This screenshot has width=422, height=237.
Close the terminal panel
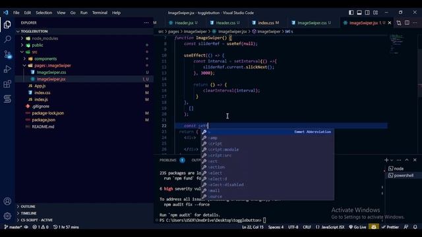coord(415,160)
